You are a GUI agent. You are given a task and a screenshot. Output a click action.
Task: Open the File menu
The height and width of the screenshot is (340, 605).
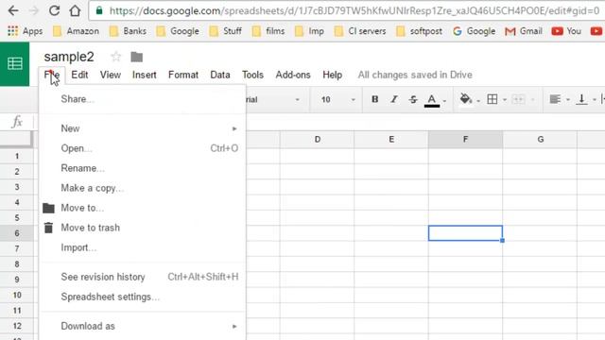(x=52, y=75)
